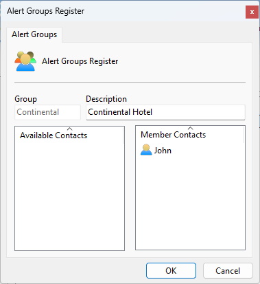Select John in Member Contacts list

156,151
